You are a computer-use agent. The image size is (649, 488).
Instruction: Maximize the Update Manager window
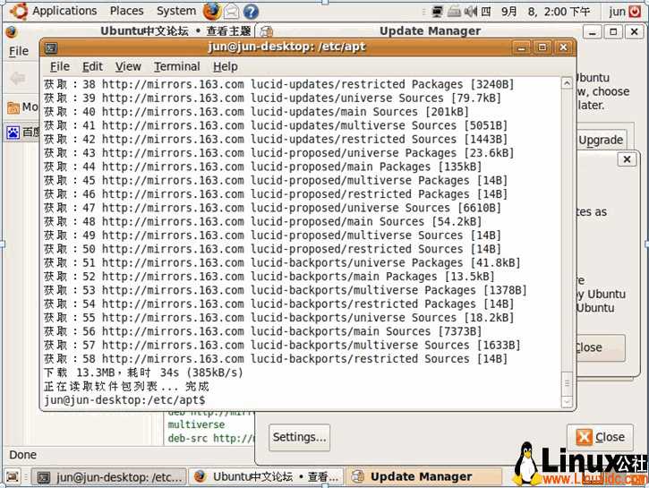(x=613, y=32)
